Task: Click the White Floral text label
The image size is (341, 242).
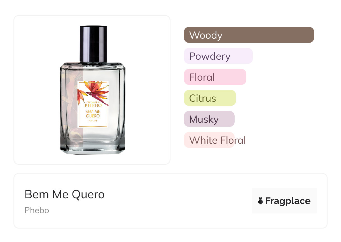Action: pos(218,140)
